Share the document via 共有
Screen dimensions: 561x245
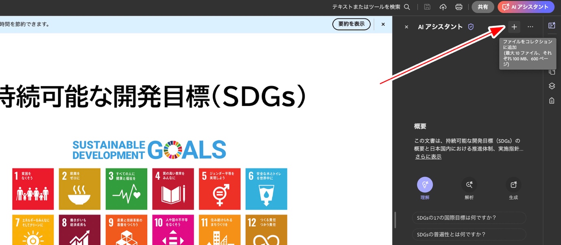(482, 7)
